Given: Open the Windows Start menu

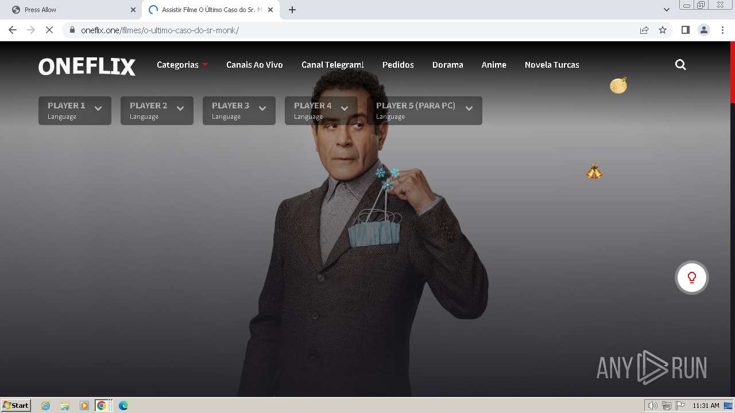Looking at the screenshot, I should click(x=16, y=405).
